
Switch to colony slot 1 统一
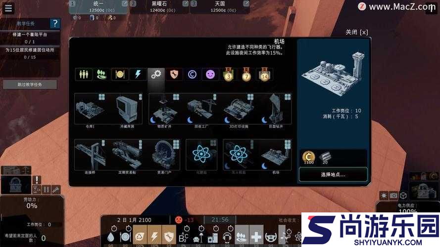pos(98,7)
